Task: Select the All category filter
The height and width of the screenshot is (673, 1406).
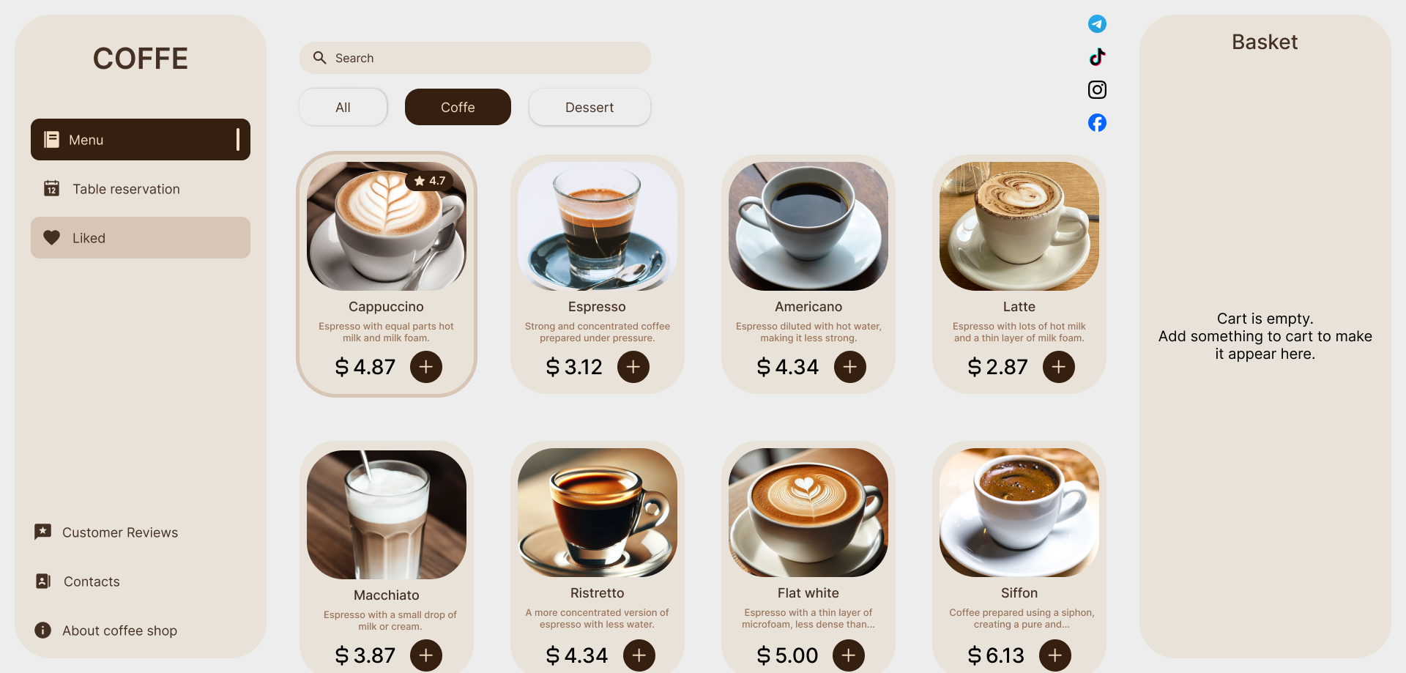Action: (343, 107)
